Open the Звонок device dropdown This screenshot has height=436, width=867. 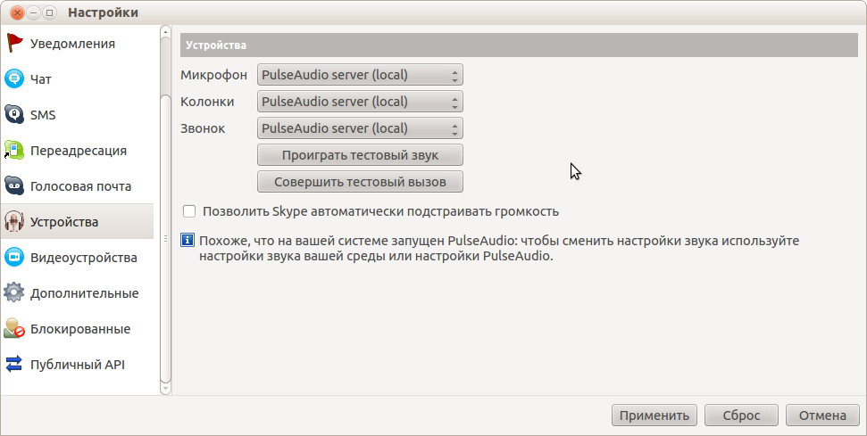(360, 128)
